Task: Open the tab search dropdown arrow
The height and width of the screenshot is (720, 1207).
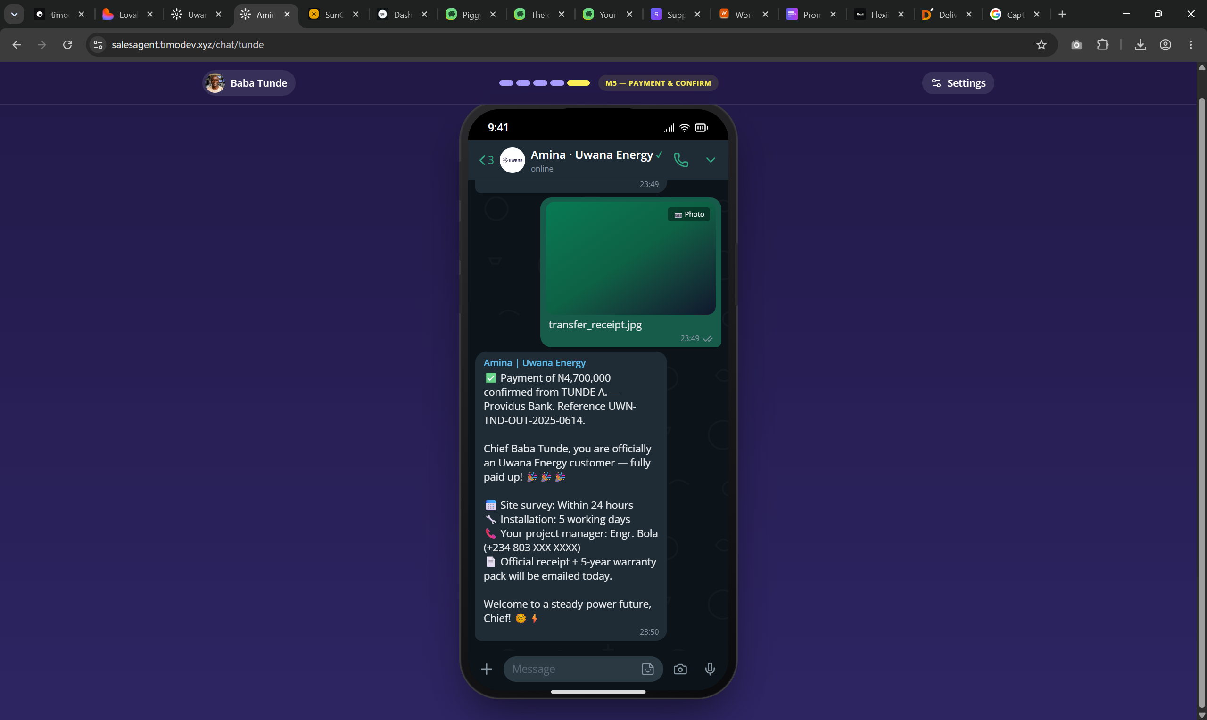Action: (14, 15)
